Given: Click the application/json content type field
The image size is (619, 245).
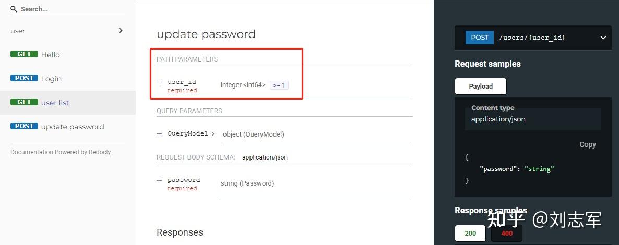Looking at the screenshot, I should coord(532,119).
